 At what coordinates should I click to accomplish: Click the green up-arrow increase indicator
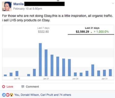pos(91,32)
